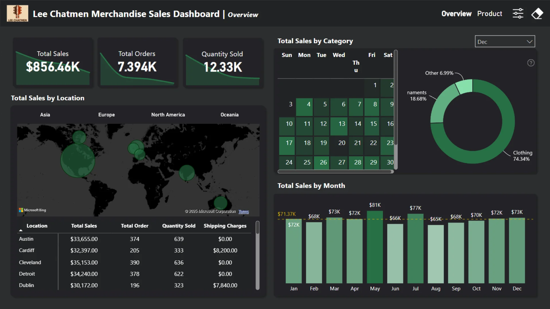
Task: Click the Australia map bubble
Action: [221, 203]
